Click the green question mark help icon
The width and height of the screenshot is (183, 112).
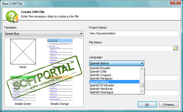click(x=12, y=16)
